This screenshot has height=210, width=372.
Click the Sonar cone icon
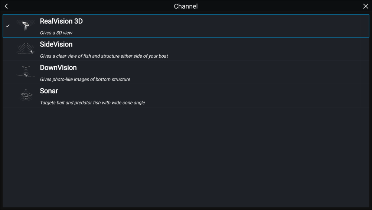click(26, 95)
